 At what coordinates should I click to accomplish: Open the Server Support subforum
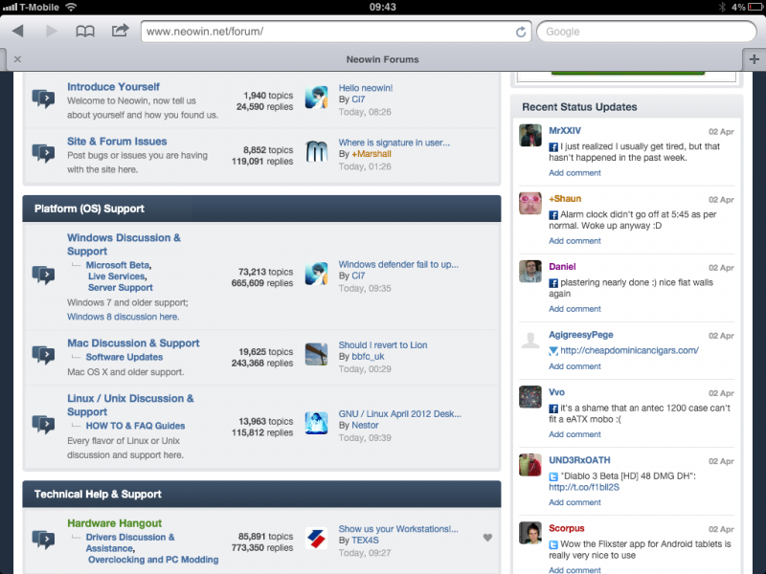[121, 288]
